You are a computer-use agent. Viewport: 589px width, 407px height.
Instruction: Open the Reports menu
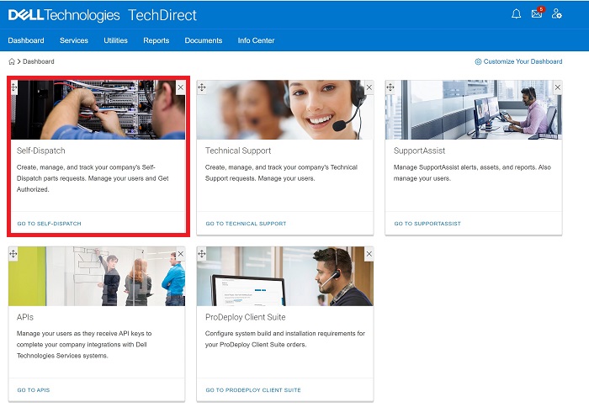(157, 40)
